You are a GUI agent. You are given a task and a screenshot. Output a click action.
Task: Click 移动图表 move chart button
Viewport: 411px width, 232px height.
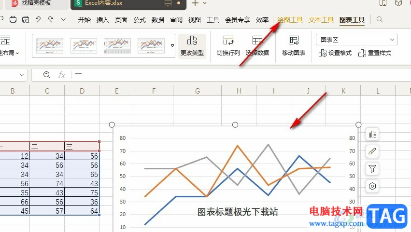click(x=293, y=46)
